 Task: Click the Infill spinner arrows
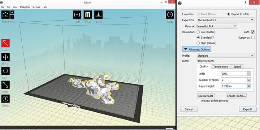(x=249, y=74)
